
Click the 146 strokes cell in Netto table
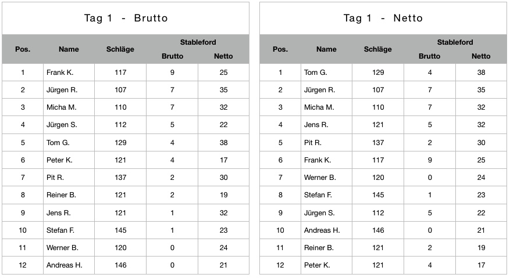point(378,230)
